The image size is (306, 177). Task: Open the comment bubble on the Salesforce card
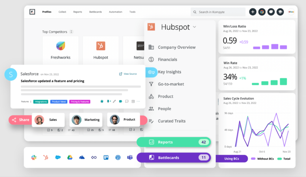(x=127, y=101)
